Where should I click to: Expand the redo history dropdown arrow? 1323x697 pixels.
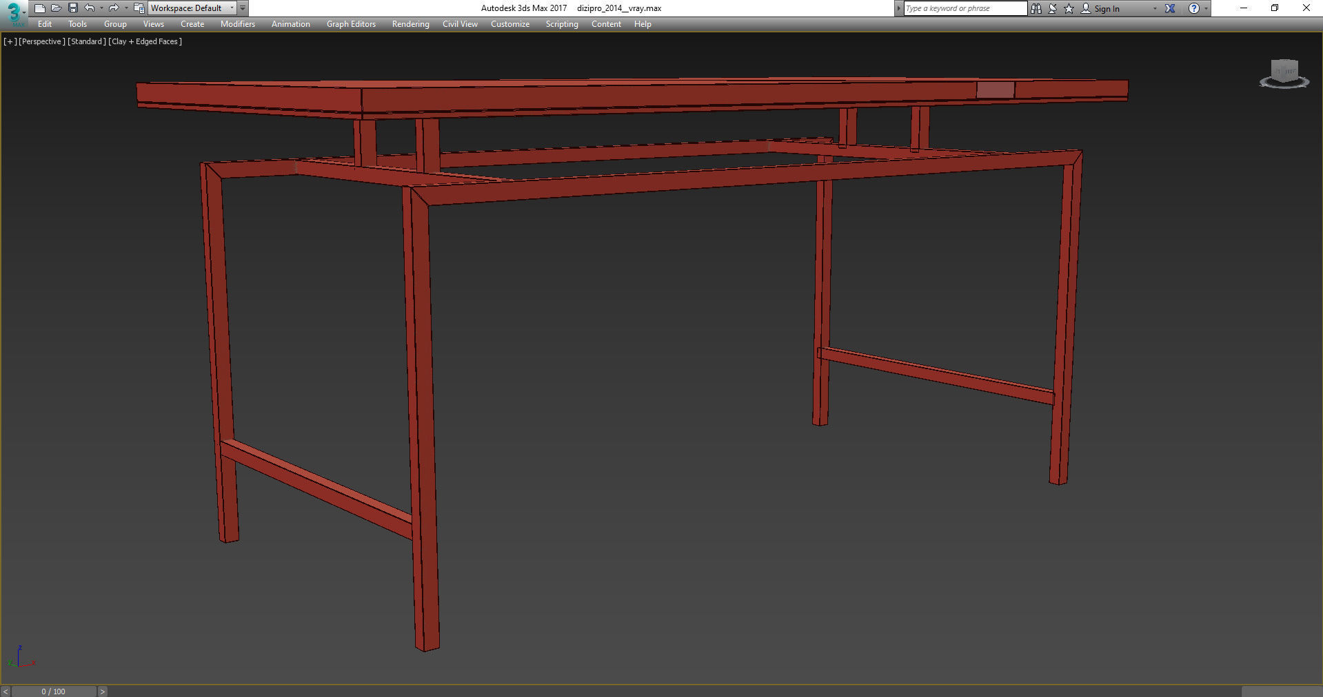pos(125,8)
